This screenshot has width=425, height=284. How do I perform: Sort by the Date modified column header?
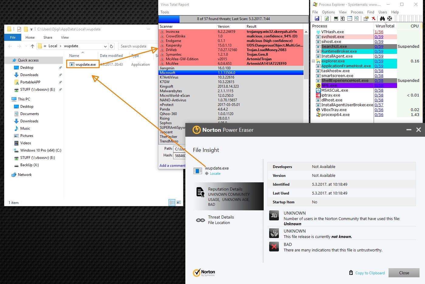pos(111,56)
